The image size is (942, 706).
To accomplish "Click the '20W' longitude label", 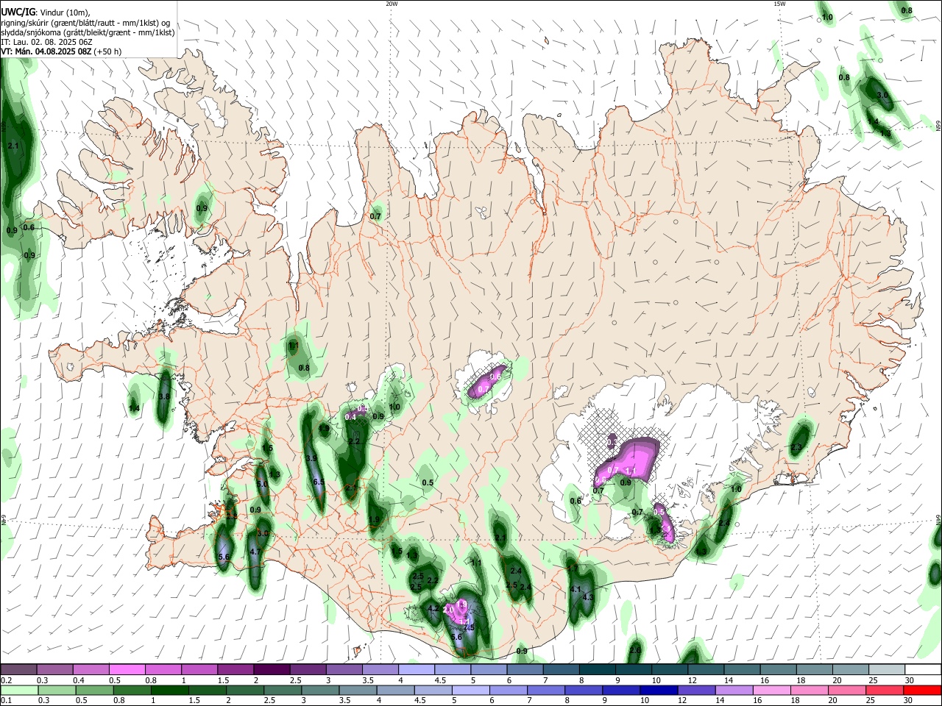I will point(392,4).
